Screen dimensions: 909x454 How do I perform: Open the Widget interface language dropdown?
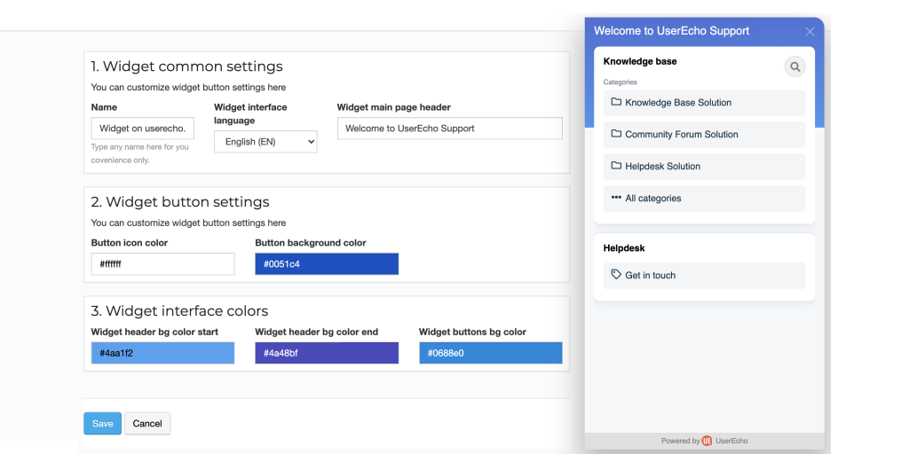(x=265, y=141)
